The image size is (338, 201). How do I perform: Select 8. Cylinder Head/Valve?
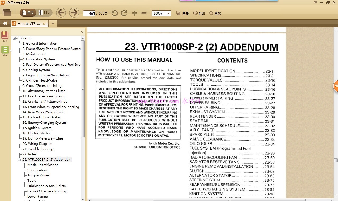click(x=40, y=80)
